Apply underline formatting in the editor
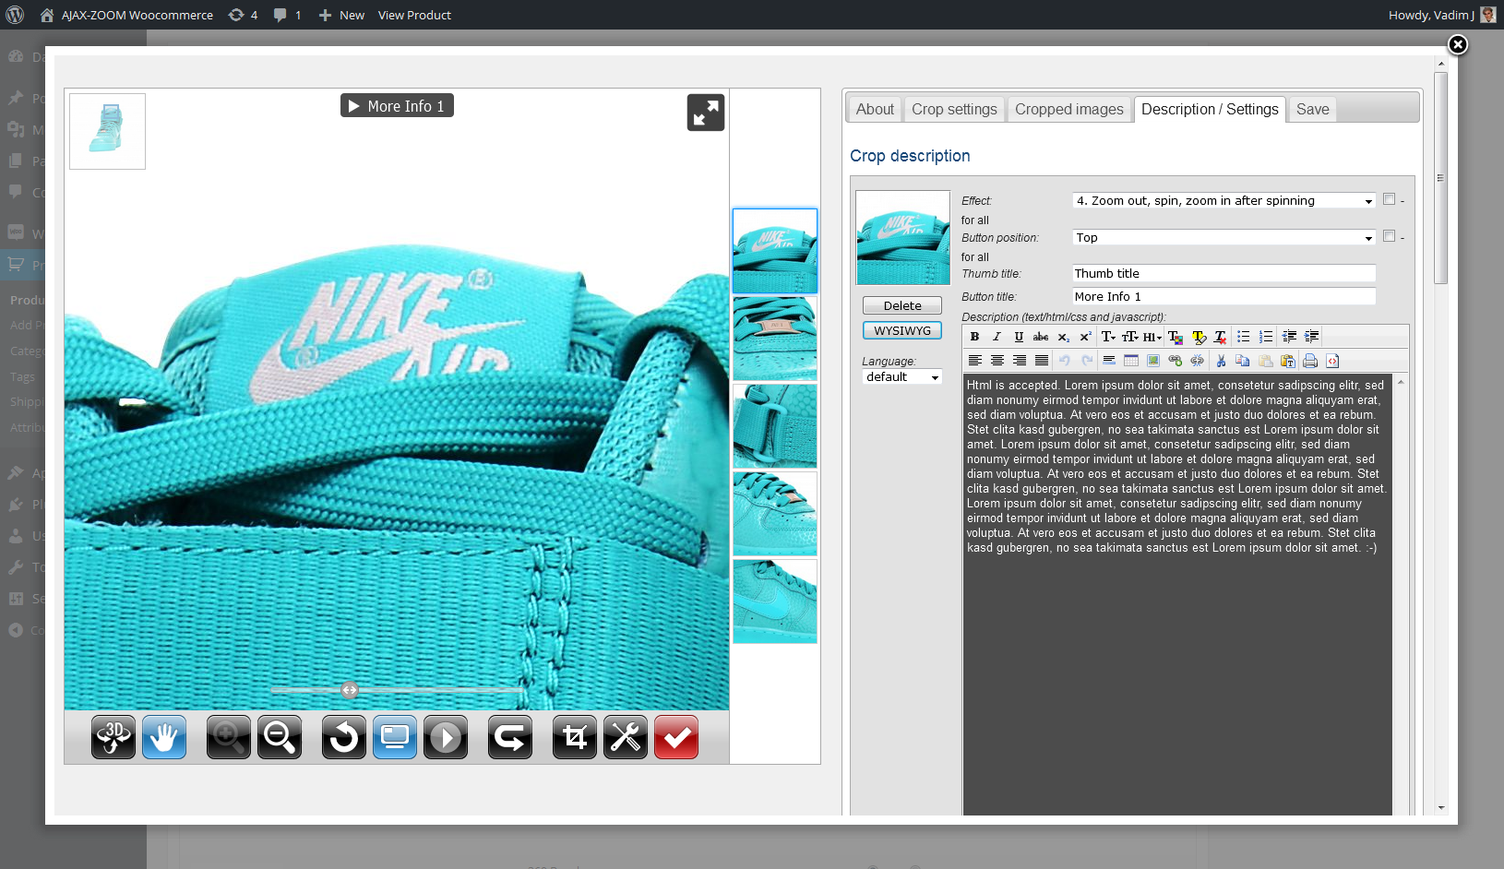Viewport: 1504px width, 869px height. coord(1019,337)
